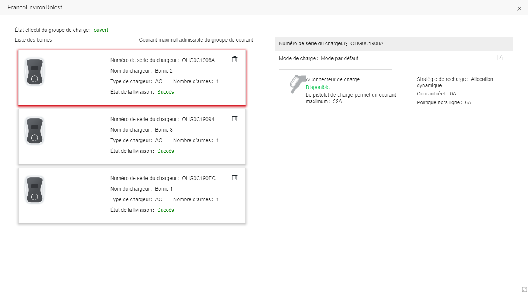Click serial number OHG0C19094 in the list

coord(198,119)
